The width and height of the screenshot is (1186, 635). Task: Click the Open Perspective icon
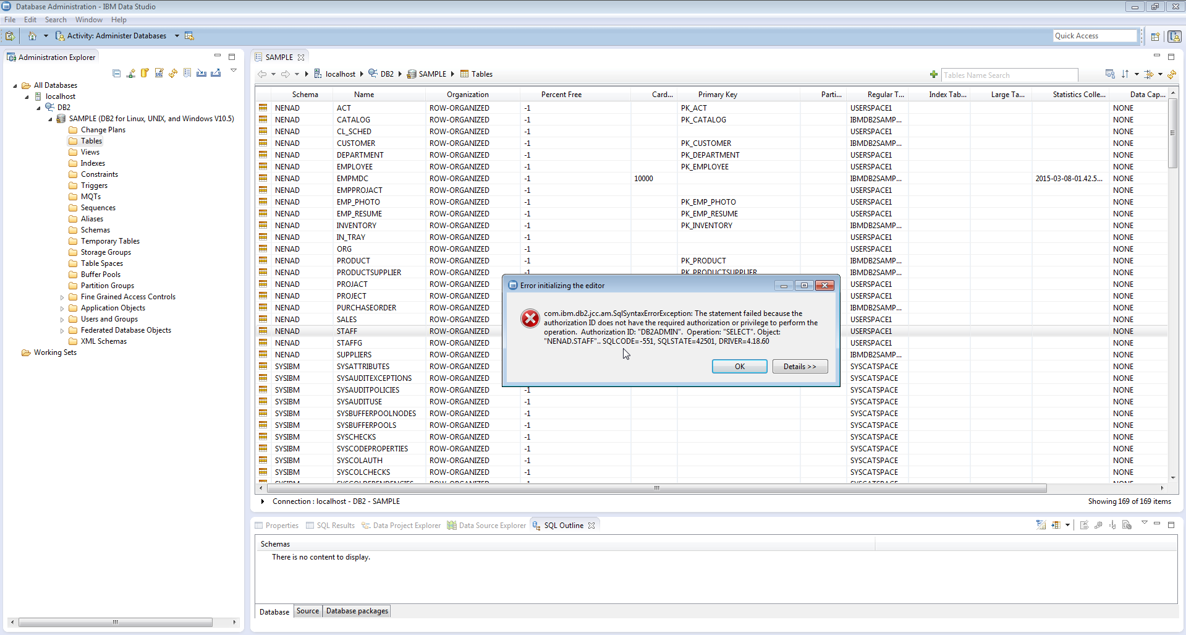point(1155,36)
